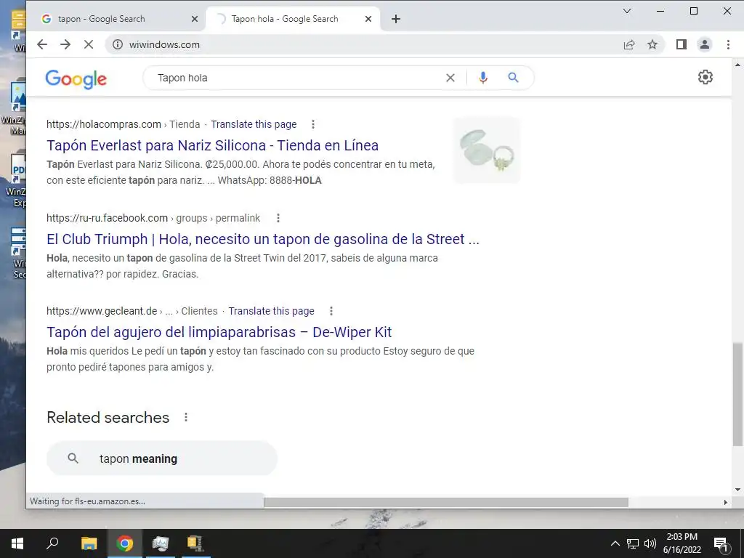
Task: Open the Chrome profile avatar
Action: (x=705, y=44)
